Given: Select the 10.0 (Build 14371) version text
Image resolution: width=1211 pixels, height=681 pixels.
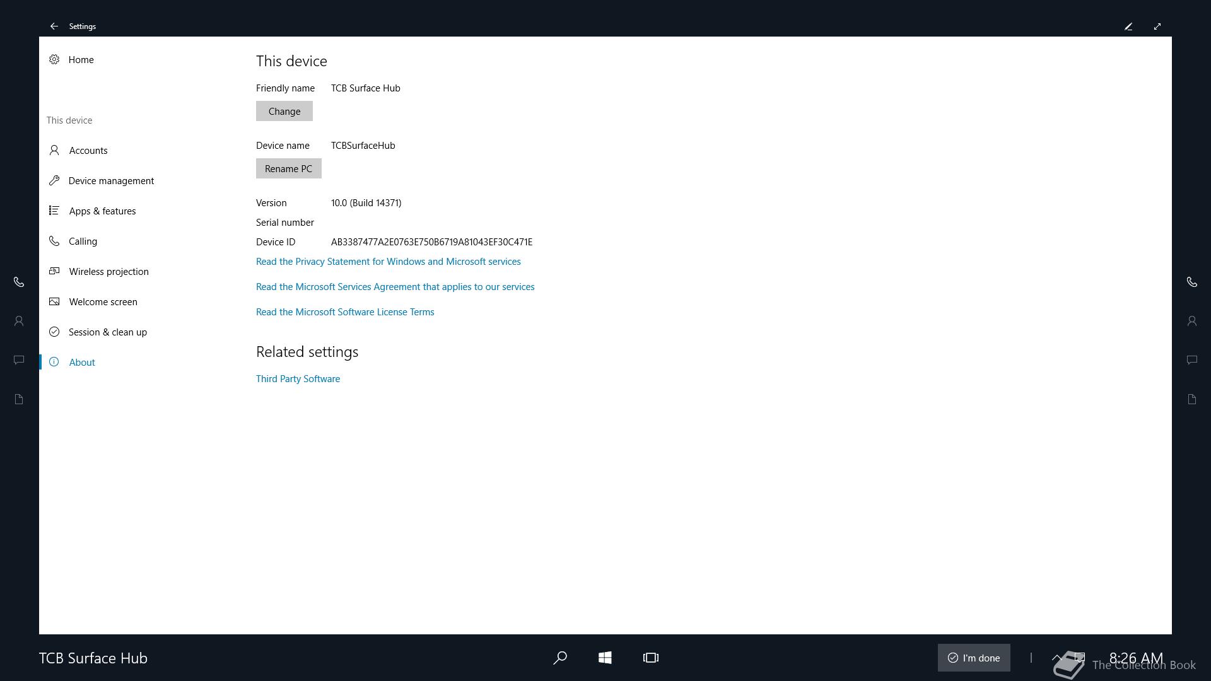Looking at the screenshot, I should click(366, 202).
